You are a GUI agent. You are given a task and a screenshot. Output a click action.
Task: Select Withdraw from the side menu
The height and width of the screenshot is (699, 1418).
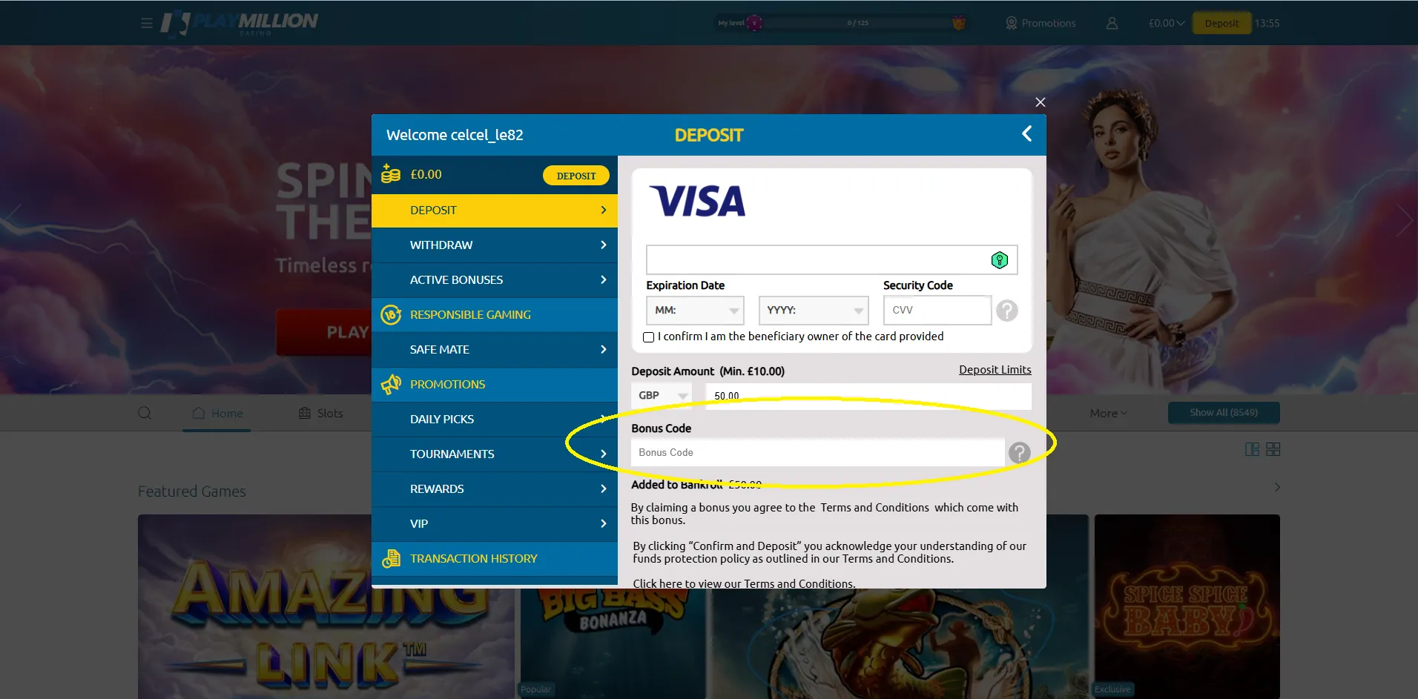click(495, 245)
